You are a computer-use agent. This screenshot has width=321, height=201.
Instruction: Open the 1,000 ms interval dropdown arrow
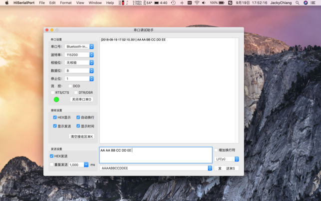click(86, 164)
